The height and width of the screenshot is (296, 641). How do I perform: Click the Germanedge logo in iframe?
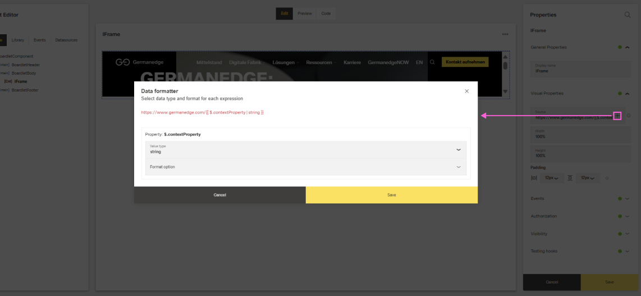coord(139,62)
